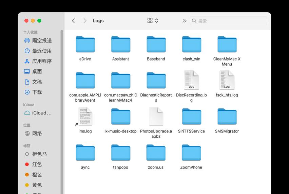
Task: Click the magnifier icon in search
Action: pyautogui.click(x=194, y=21)
